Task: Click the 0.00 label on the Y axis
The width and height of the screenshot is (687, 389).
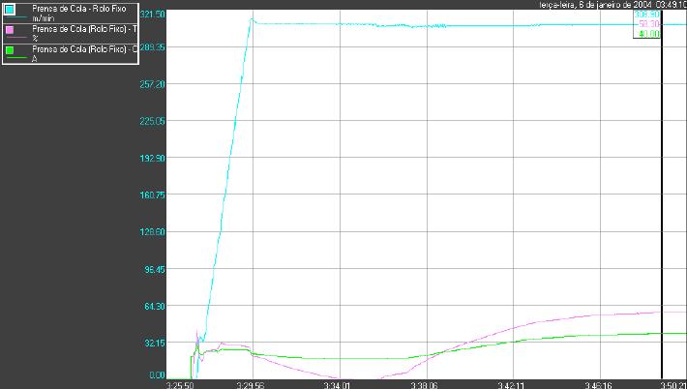Action: [x=156, y=375]
